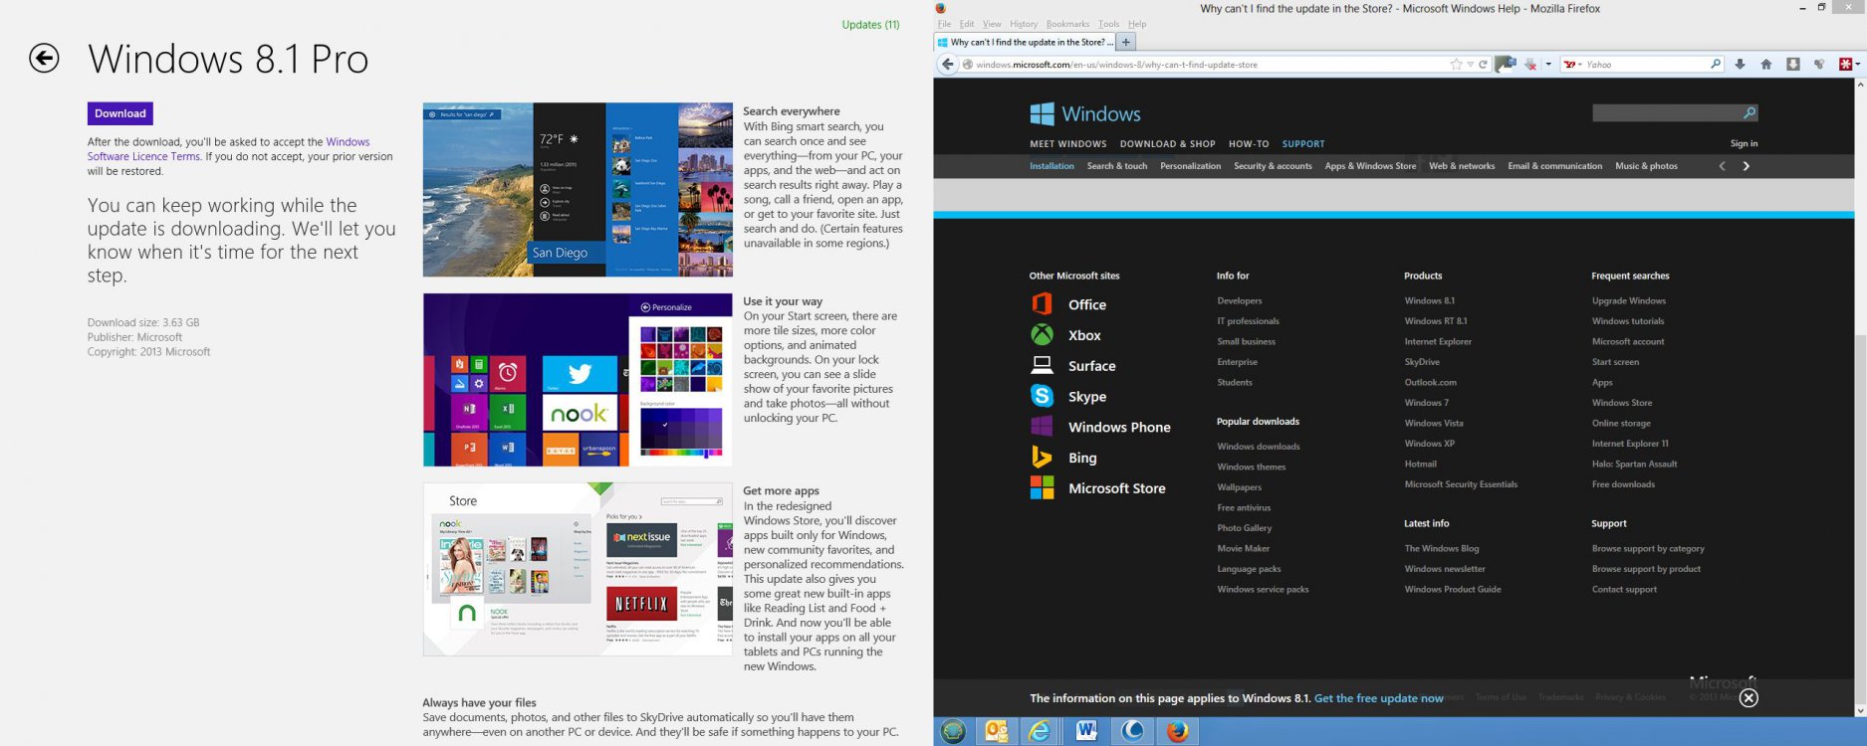Show previous support categories with left chevron
Screen dimensions: 1867x746
(x=1722, y=166)
